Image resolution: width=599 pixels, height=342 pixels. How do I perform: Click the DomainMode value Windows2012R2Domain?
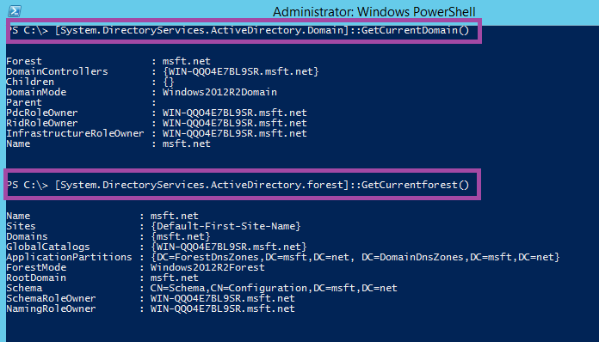pos(219,92)
